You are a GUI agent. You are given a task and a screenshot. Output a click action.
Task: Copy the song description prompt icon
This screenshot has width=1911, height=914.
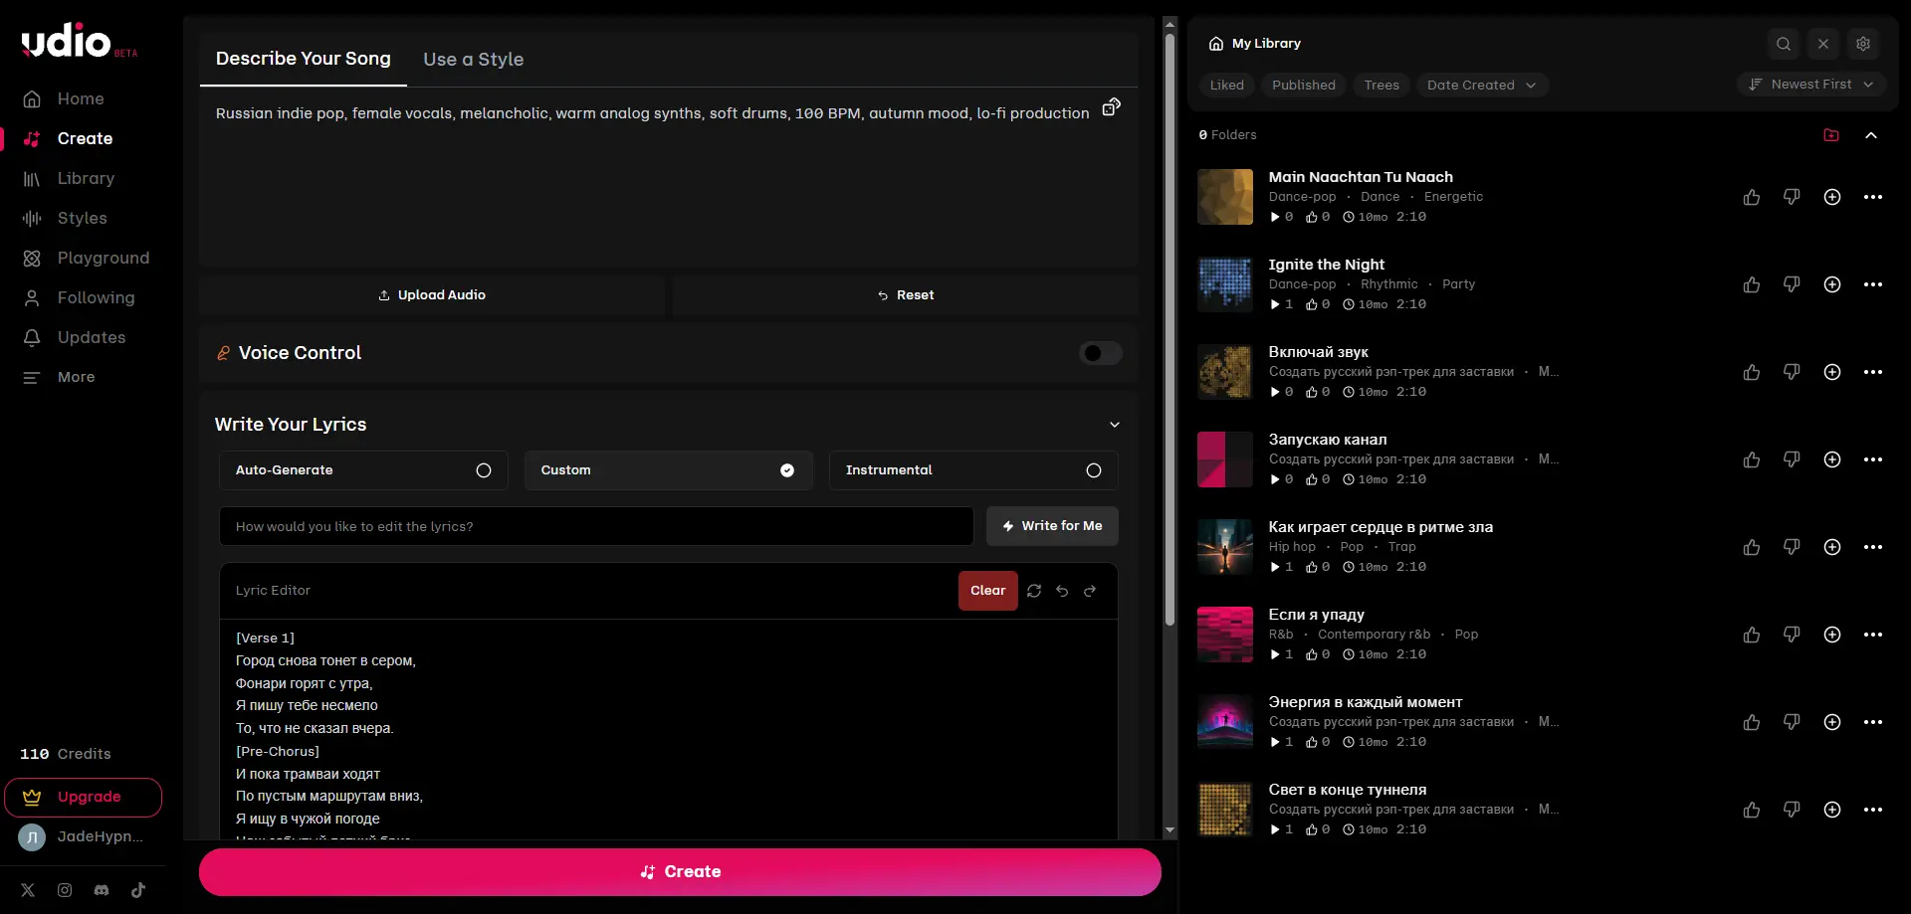1111,107
